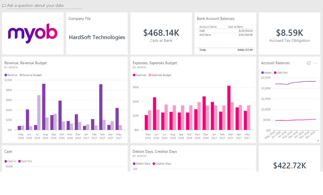The image size is (323, 195).
Task: Select the Revenue legend marker
Action: pos(6,75)
